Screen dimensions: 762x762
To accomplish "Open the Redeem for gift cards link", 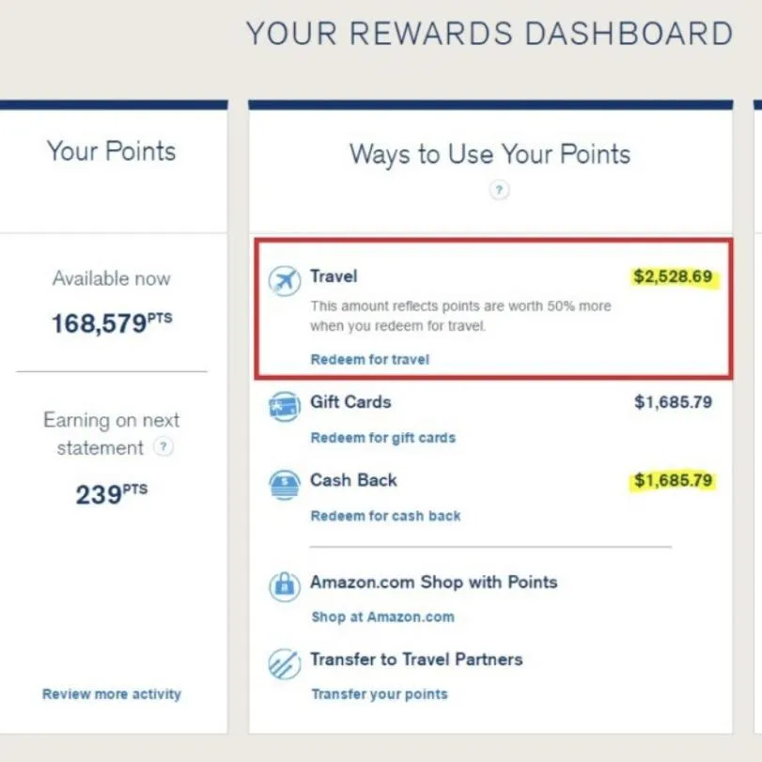I will coord(383,438).
